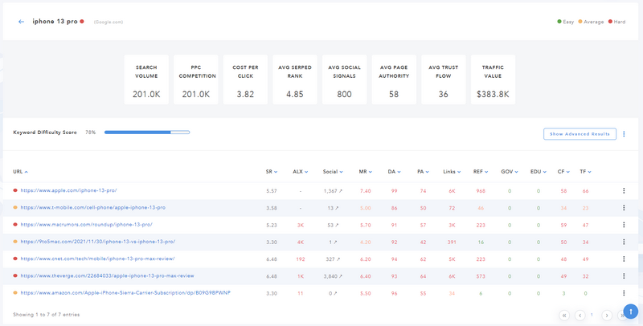Go back with the left arrow icon
Screen dimensions: 643x326
pos(22,22)
